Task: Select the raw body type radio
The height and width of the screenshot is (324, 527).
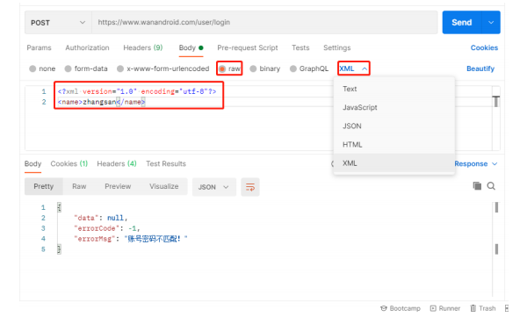Action: 222,68
